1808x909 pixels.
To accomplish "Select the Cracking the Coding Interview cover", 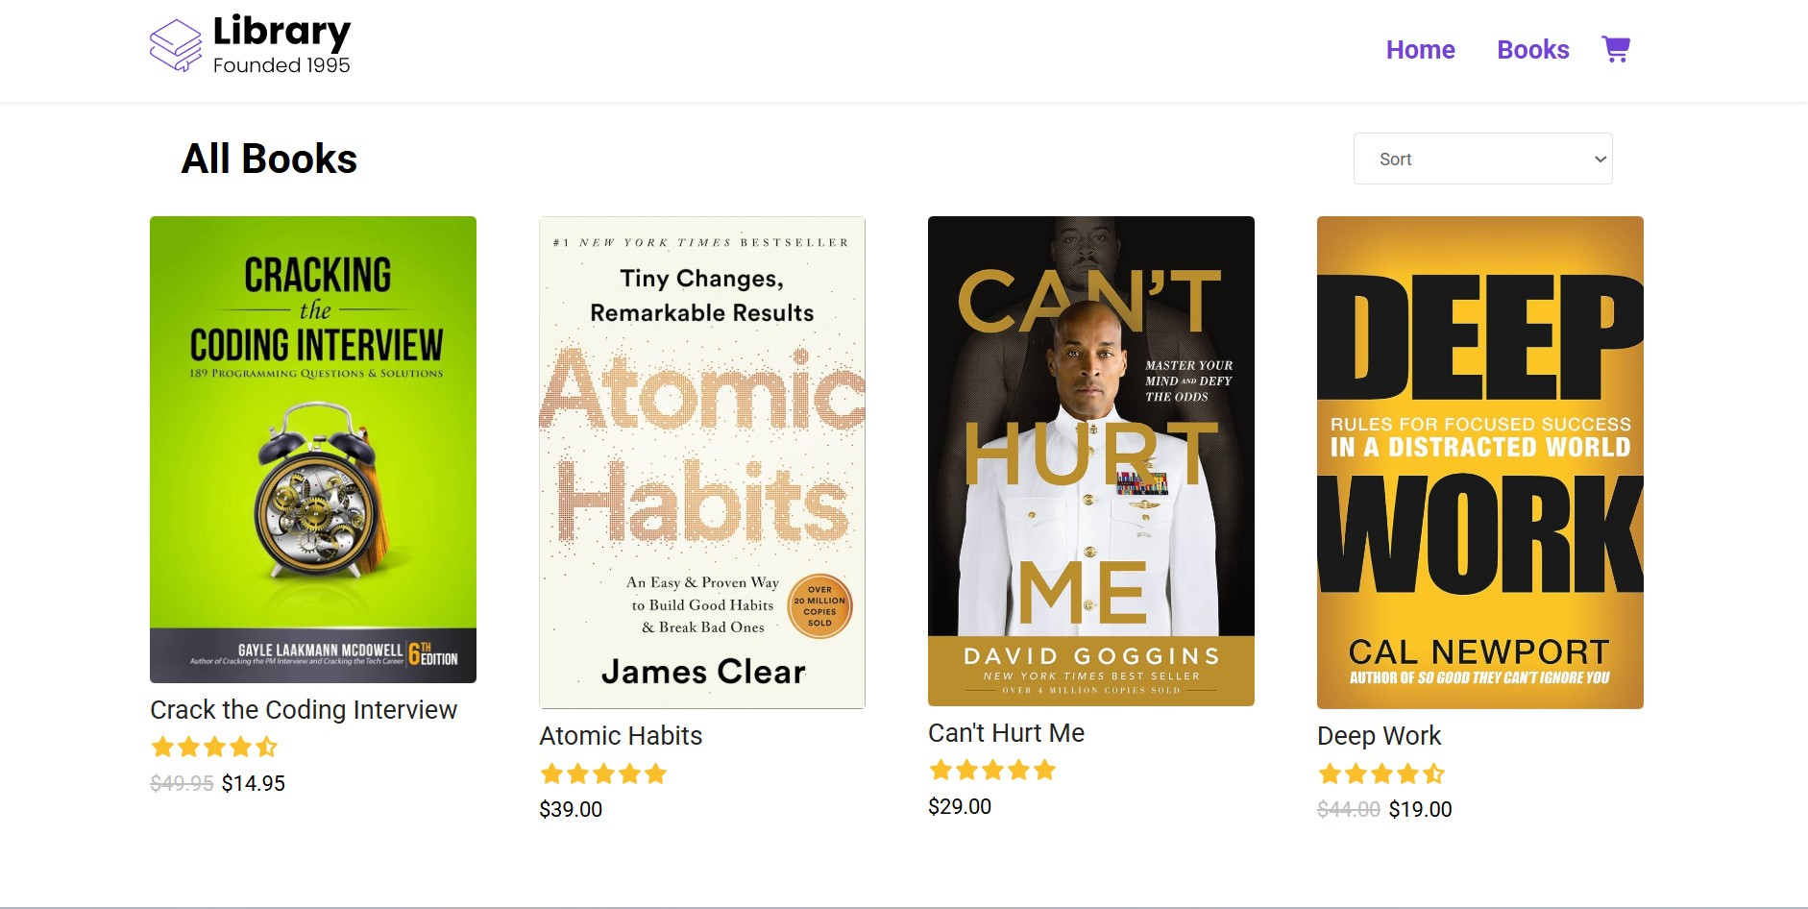I will (313, 450).
